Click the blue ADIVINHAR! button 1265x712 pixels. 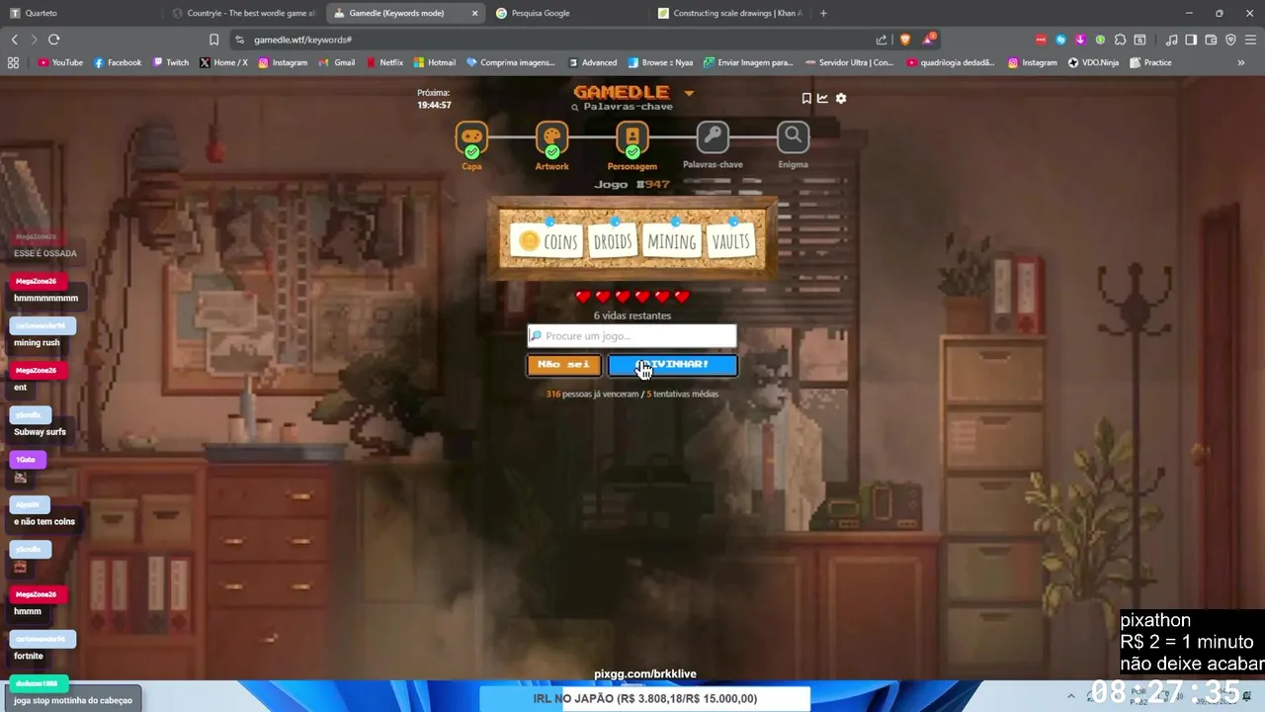coord(672,365)
